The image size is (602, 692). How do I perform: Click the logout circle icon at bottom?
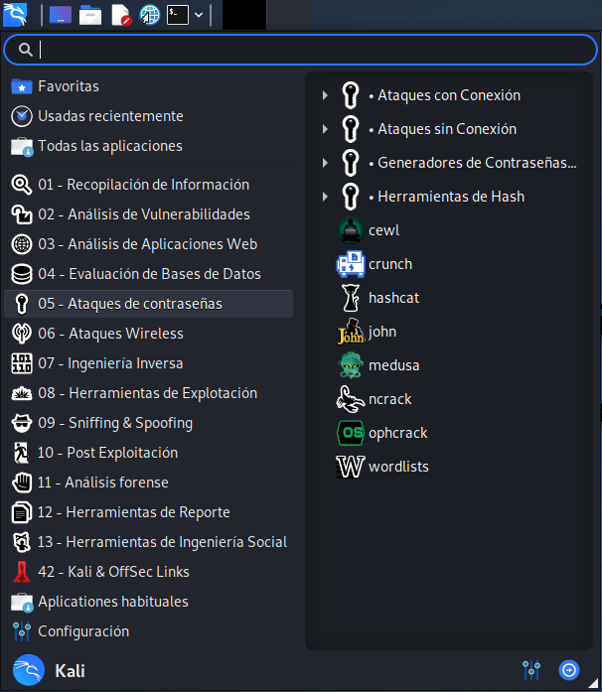(569, 670)
